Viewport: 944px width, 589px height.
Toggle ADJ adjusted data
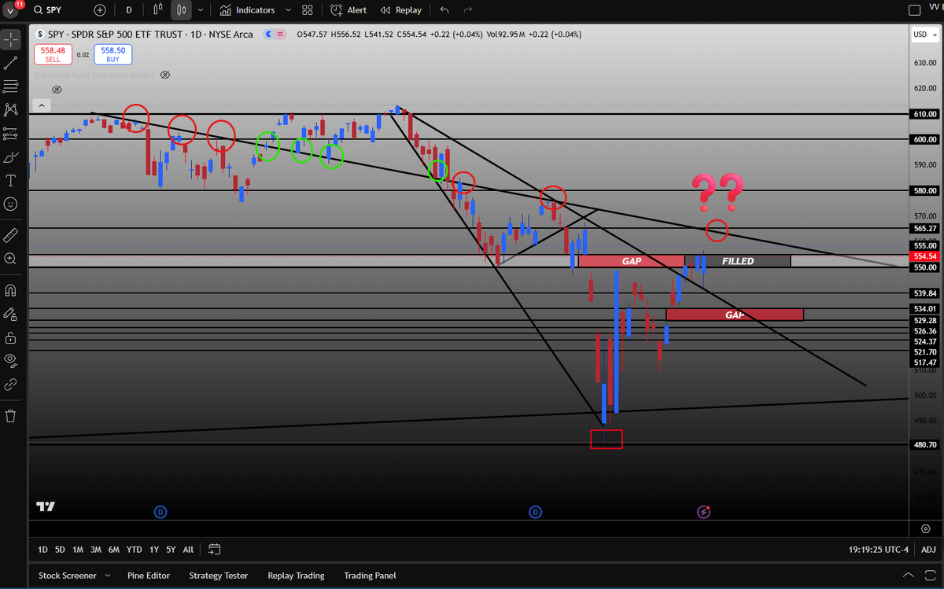pyautogui.click(x=928, y=550)
